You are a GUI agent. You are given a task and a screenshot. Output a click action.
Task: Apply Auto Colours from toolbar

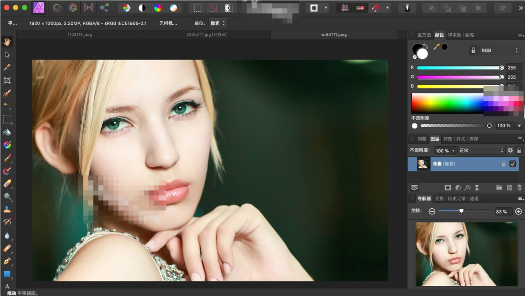[x=158, y=8]
